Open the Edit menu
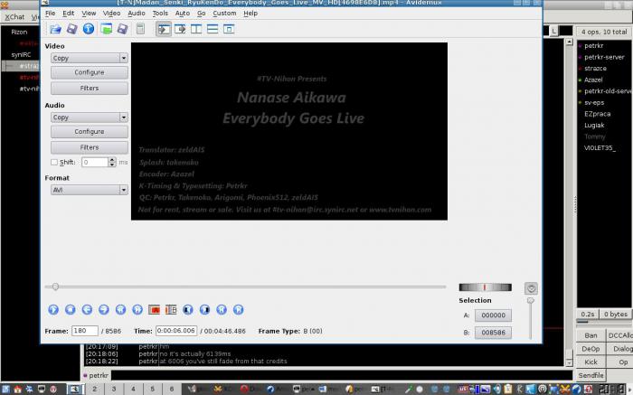 coord(68,14)
